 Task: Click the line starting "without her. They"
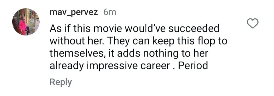coord(138,41)
